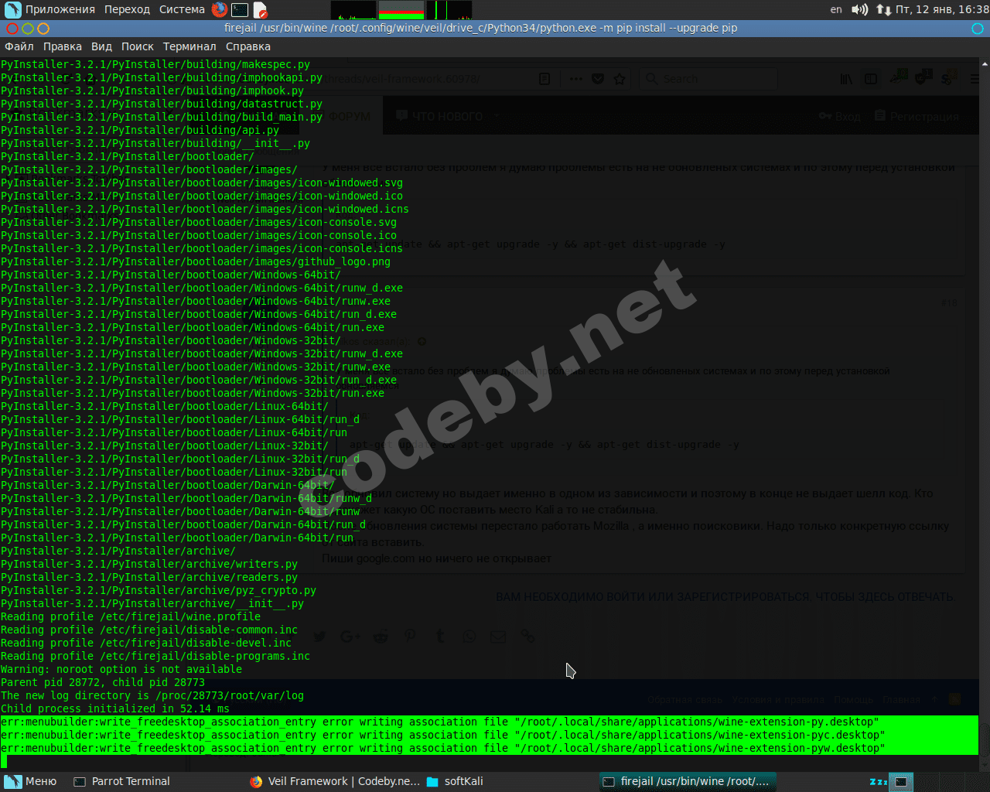This screenshot has width=990, height=792.
Task: Open the Терминал menu
Action: coord(189,46)
